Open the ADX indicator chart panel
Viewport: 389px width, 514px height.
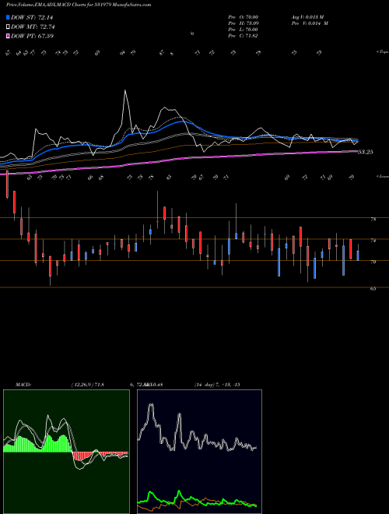[x=199, y=452]
